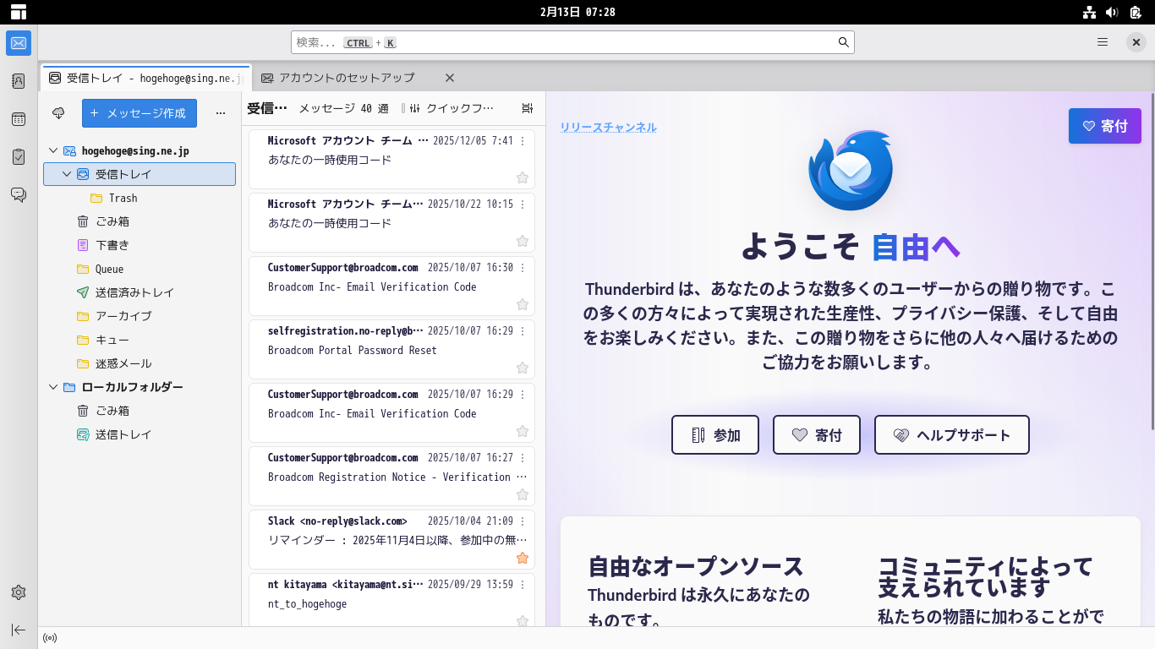This screenshot has width=1155, height=649.
Task: Open message list display options
Action: click(528, 108)
